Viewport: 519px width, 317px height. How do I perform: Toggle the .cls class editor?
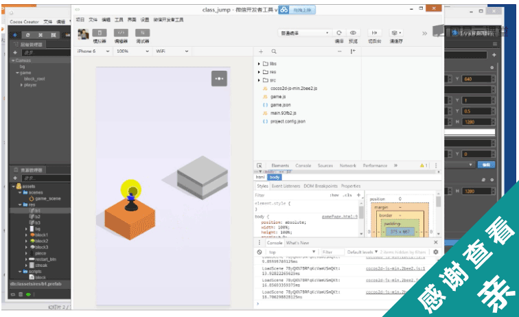point(347,196)
